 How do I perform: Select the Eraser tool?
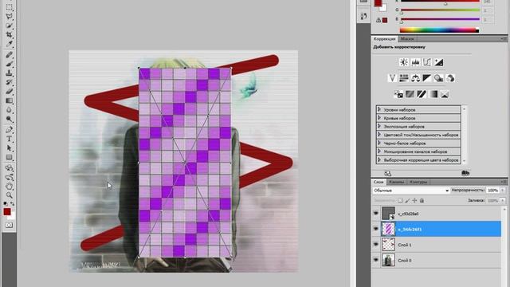[x=9, y=92]
